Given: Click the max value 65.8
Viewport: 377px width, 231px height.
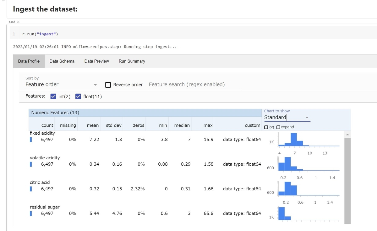Looking at the screenshot, I should 209,213.
